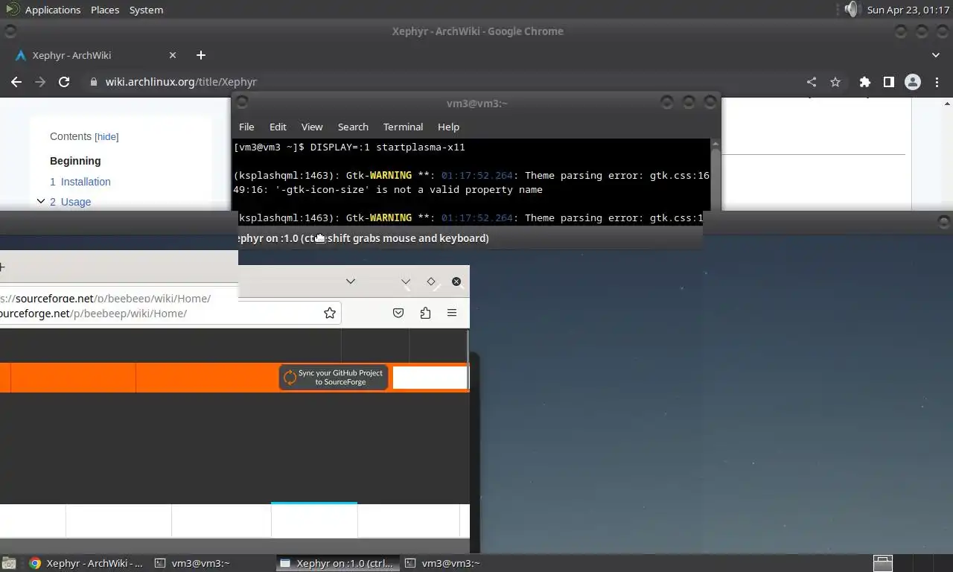Open the terminal's Edit menu
This screenshot has height=572, width=953.
(278, 127)
